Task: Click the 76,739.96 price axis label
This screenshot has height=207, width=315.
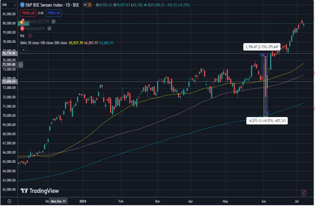Action: point(9,53)
